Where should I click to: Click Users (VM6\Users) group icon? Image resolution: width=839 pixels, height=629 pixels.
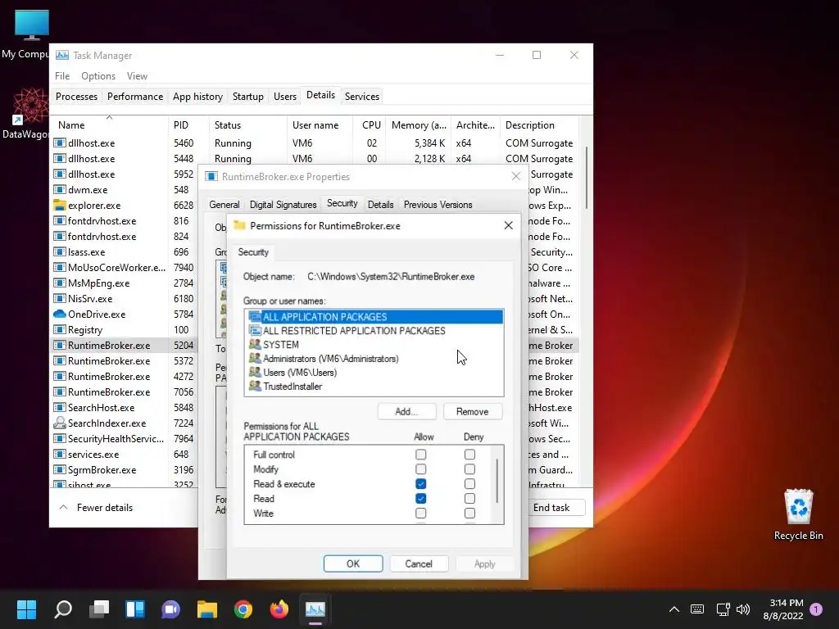[x=256, y=373]
